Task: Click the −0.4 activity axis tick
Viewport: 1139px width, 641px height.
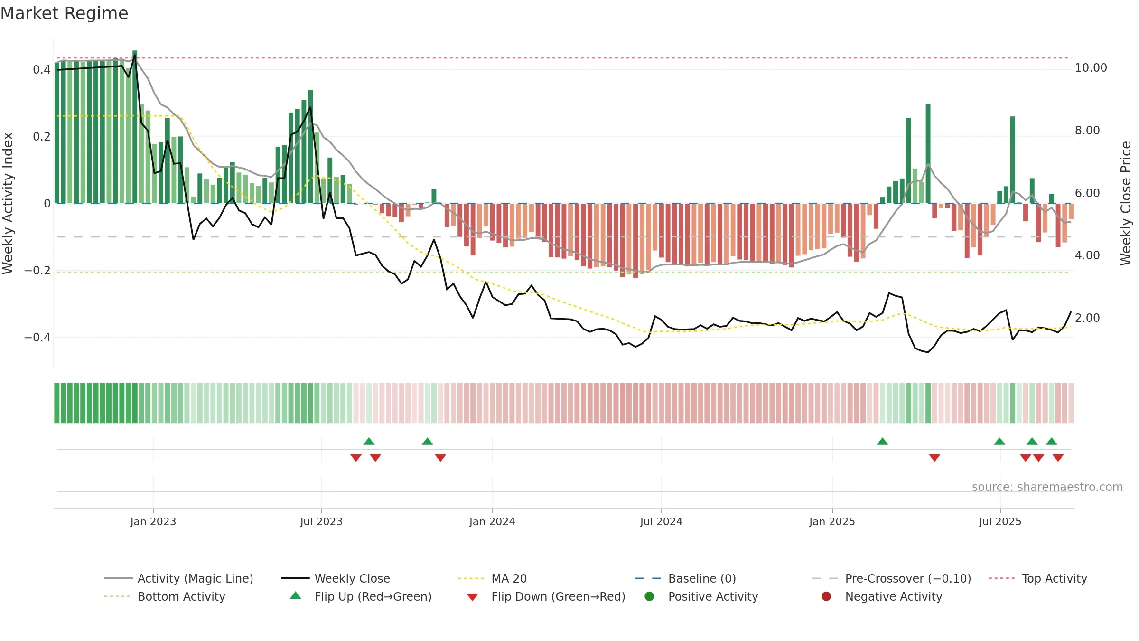Action: (x=37, y=338)
